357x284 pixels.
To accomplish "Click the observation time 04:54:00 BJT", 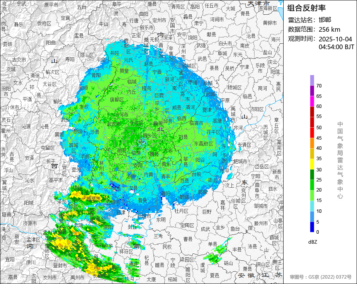I will (336, 47).
